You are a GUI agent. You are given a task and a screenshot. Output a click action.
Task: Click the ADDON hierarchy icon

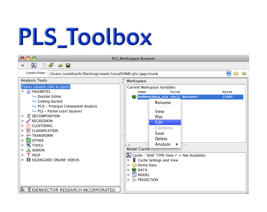(28, 150)
